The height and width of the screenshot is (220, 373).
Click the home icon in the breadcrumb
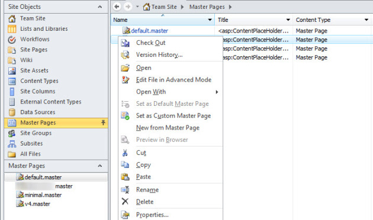click(x=147, y=7)
